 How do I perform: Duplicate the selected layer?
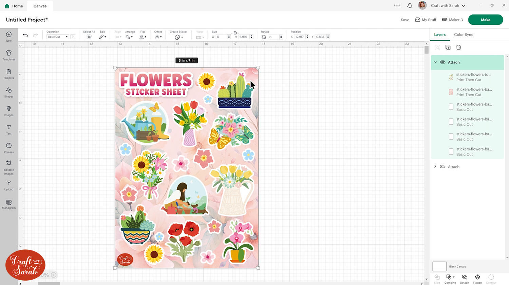[x=448, y=47]
